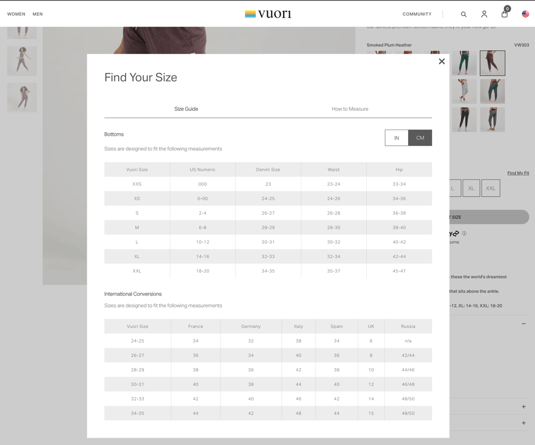Open the Women menu

(x=16, y=14)
